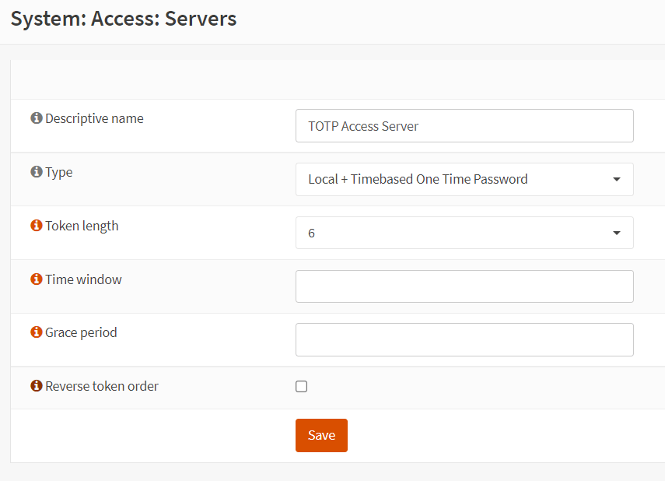
Task: Save the access server settings
Action: [321, 435]
